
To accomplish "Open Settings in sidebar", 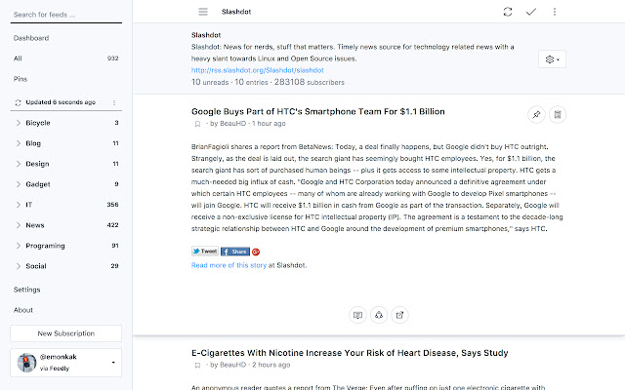I will tap(26, 290).
